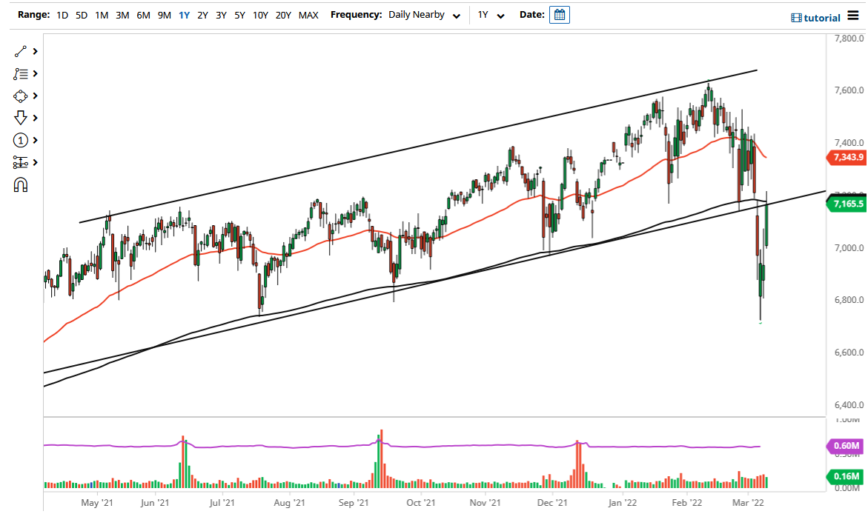Screen dimensions: 868x514
Task: Expand the 1Y zoom dropdown
Action: coord(492,14)
